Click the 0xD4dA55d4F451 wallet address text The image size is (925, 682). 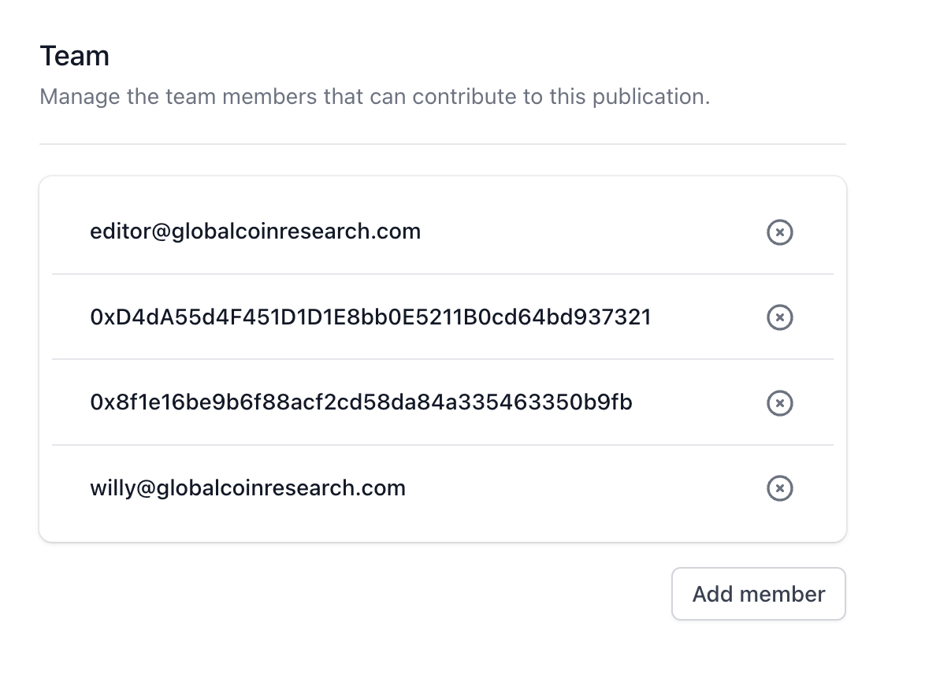tap(370, 317)
